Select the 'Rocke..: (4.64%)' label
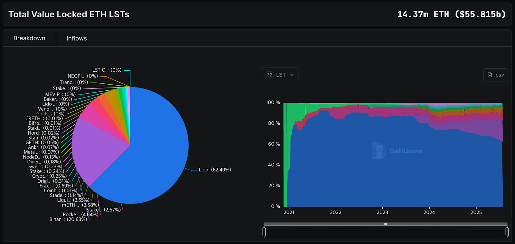Screen dimensions: 515x244 pos(80,214)
